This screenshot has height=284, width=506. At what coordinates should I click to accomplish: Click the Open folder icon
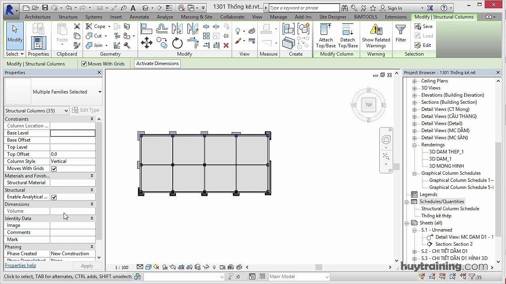tap(35, 8)
